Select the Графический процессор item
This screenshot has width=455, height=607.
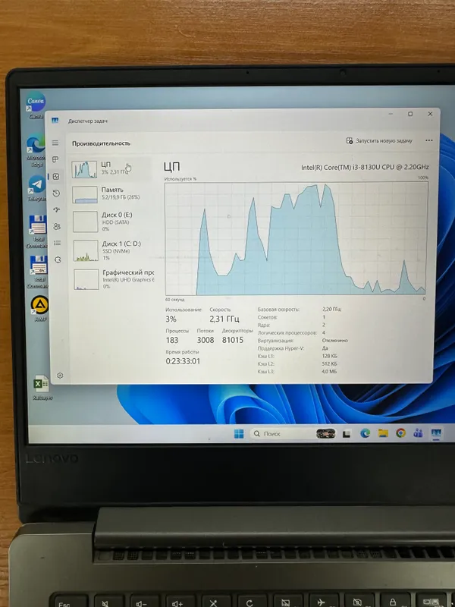pyautogui.click(x=113, y=279)
